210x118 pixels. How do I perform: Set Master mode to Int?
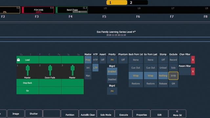tap(88, 68)
